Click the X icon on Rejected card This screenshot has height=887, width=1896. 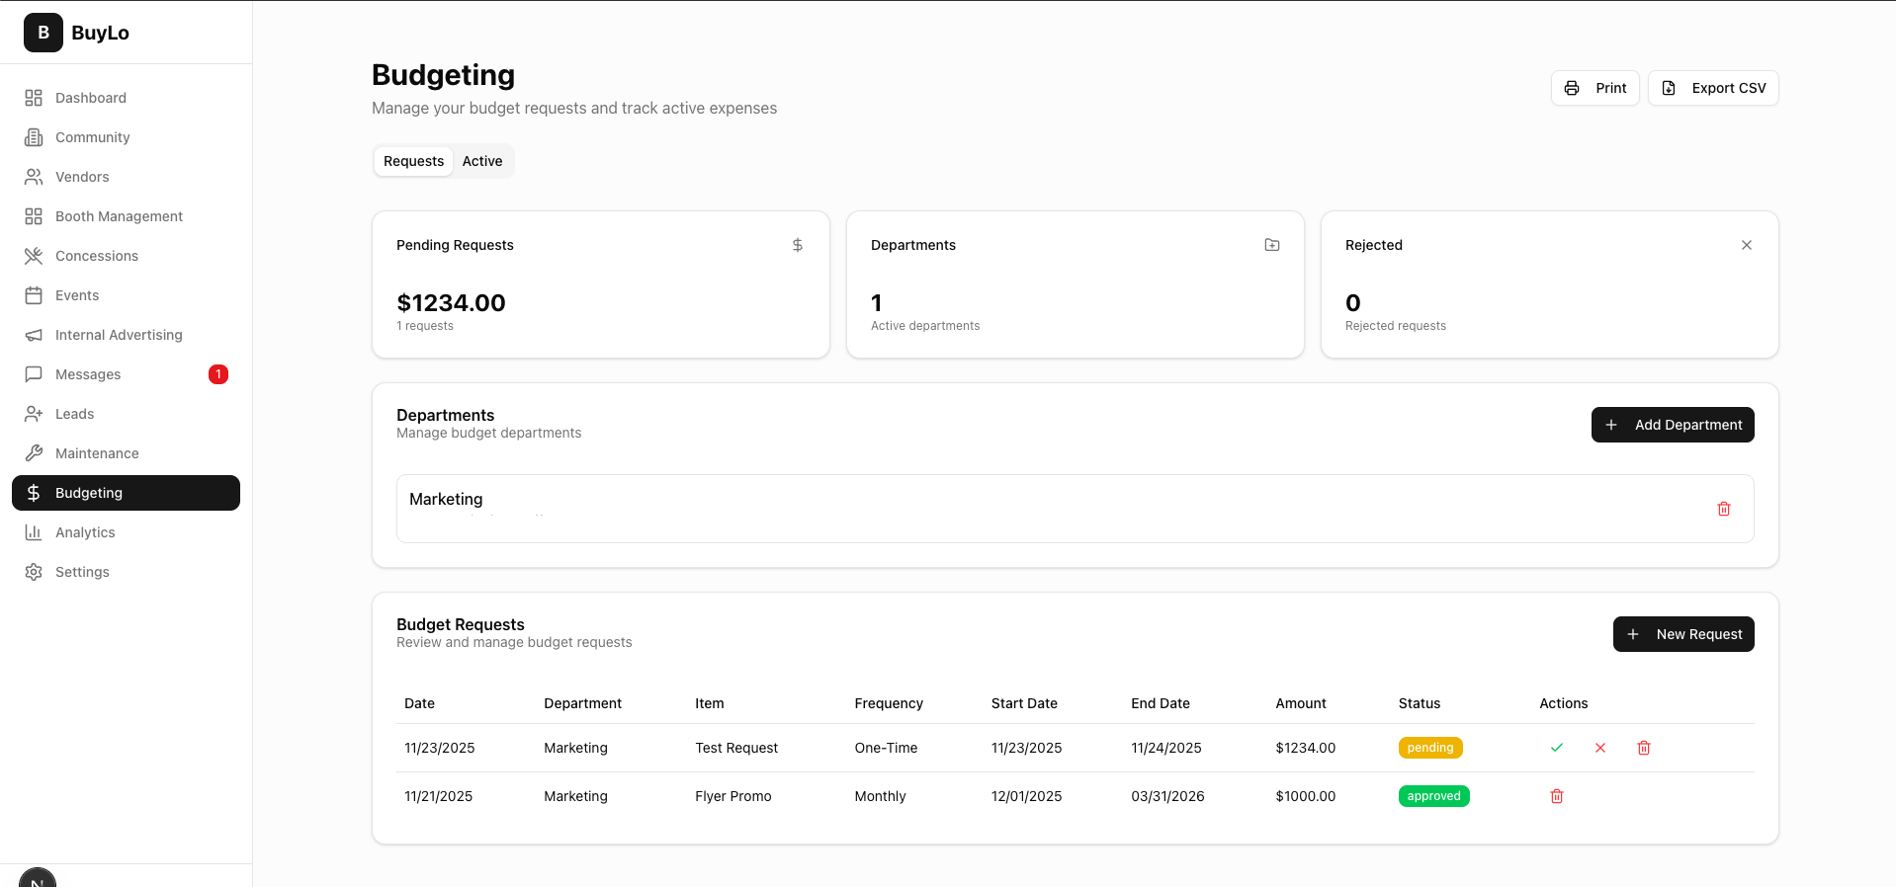(1747, 245)
